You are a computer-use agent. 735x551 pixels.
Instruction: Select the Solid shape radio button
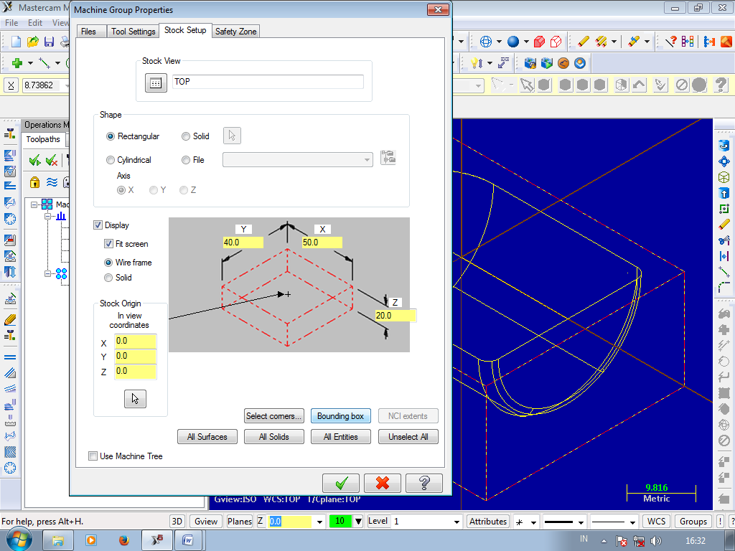click(x=186, y=136)
